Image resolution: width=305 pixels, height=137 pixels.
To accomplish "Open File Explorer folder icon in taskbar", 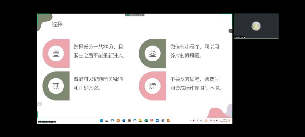I will (x=140, y=121).
